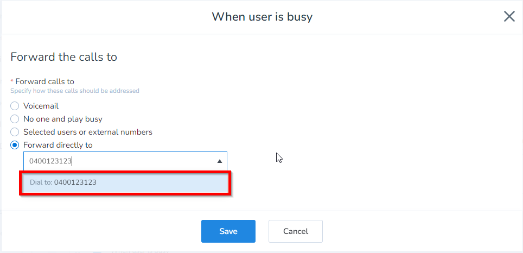The image size is (523, 253).
Task: Click Selected users or external numbers label
Action: point(87,132)
